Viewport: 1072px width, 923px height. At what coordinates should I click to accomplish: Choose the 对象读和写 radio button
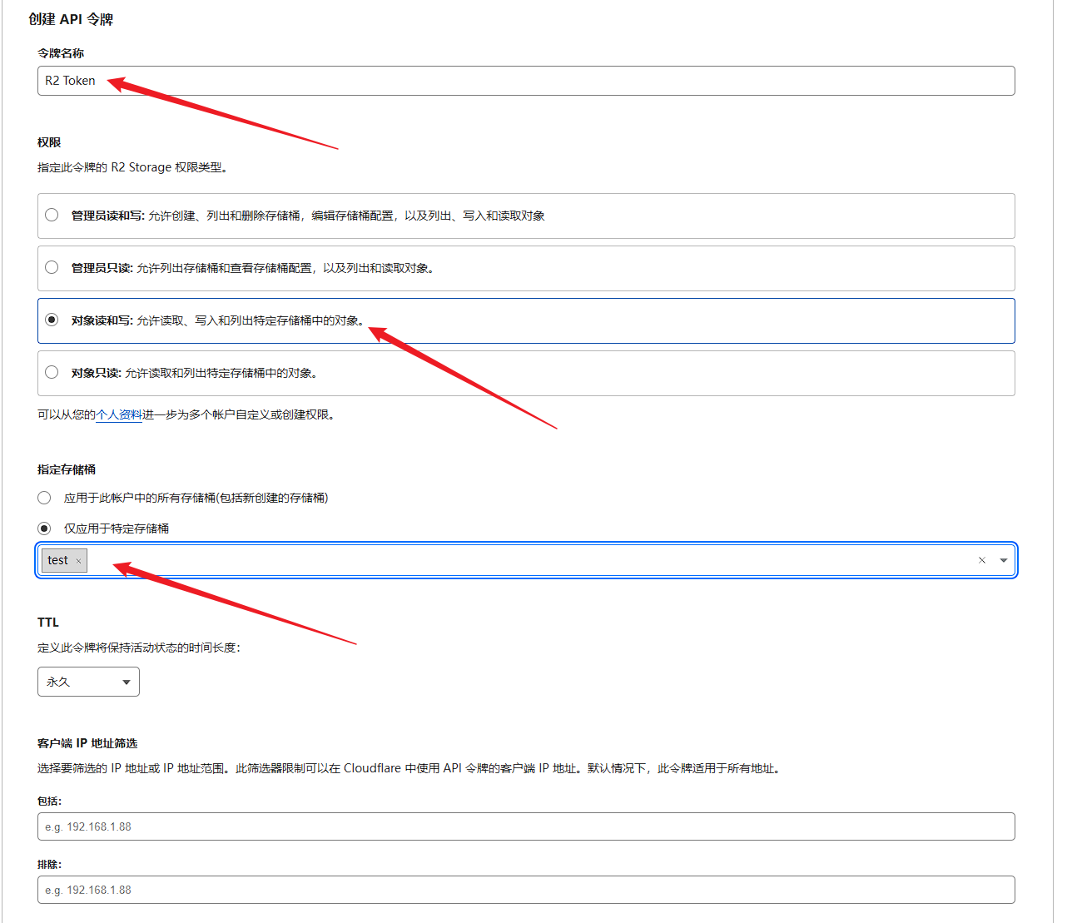pos(52,320)
